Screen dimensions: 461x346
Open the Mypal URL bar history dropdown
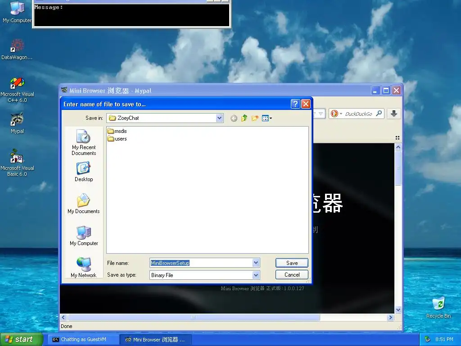click(x=321, y=114)
